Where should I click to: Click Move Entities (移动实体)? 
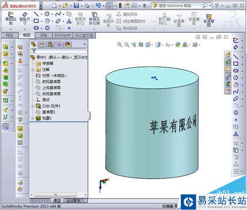click(127, 28)
